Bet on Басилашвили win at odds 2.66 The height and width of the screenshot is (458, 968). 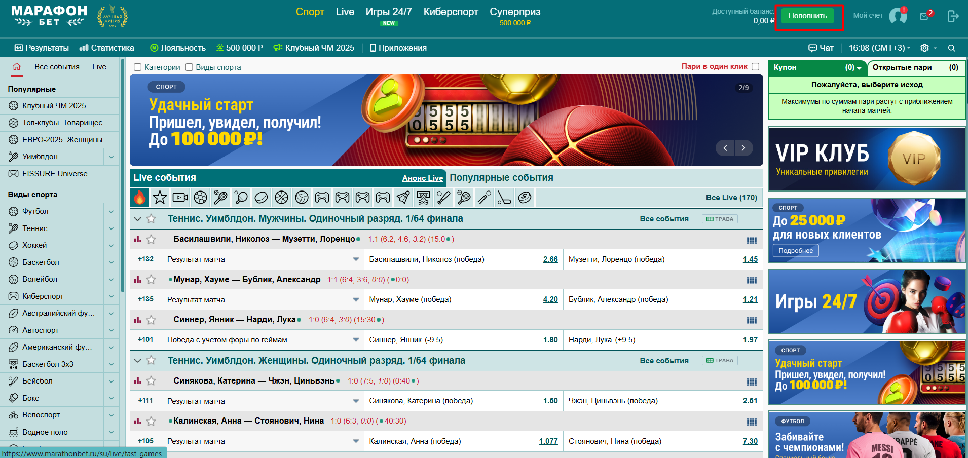[x=550, y=259]
